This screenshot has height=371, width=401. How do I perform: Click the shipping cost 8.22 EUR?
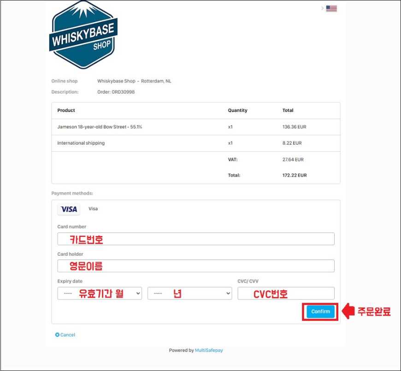pyautogui.click(x=292, y=143)
